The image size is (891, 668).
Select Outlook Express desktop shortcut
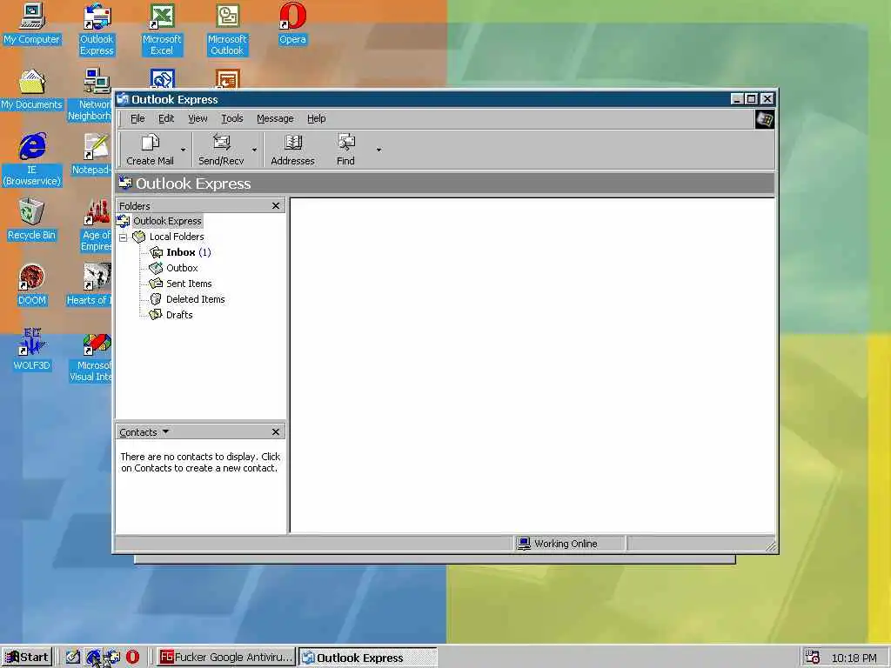(x=97, y=30)
